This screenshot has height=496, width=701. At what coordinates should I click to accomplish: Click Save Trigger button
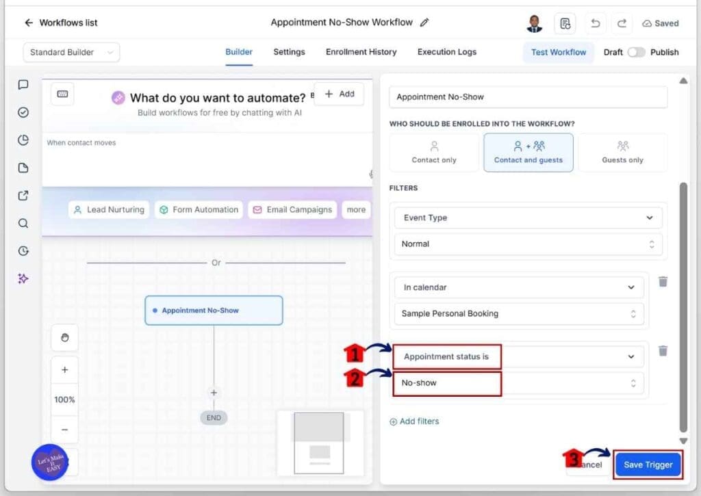click(x=648, y=465)
